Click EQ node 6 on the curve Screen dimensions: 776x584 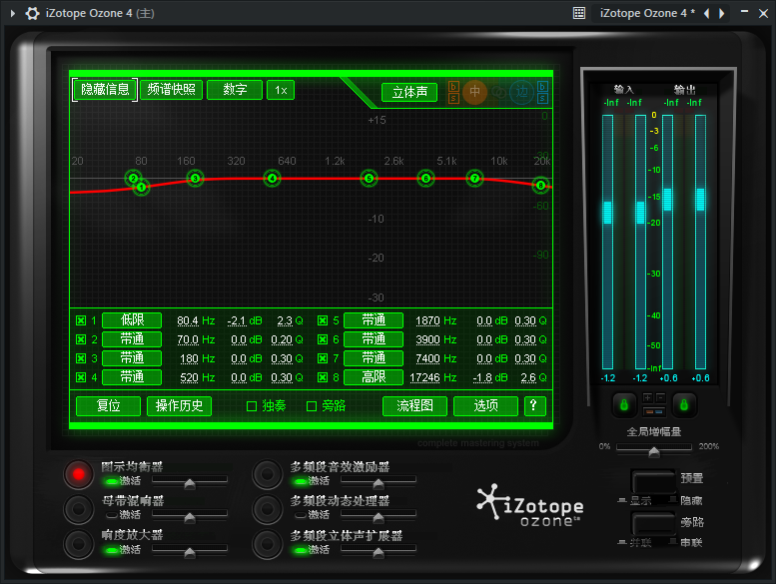click(x=425, y=178)
